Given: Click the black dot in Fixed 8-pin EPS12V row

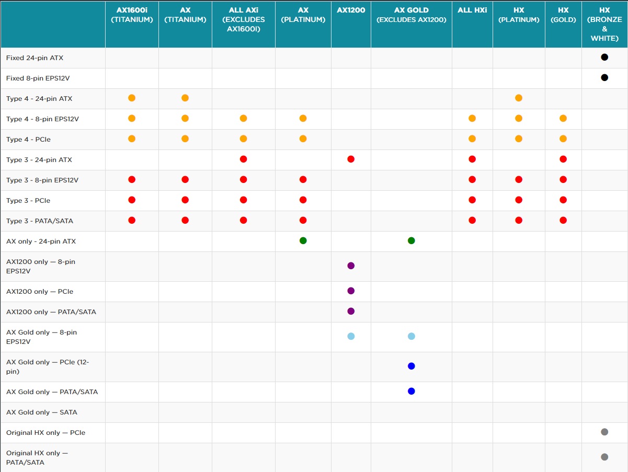Looking at the screenshot, I should tap(604, 77).
